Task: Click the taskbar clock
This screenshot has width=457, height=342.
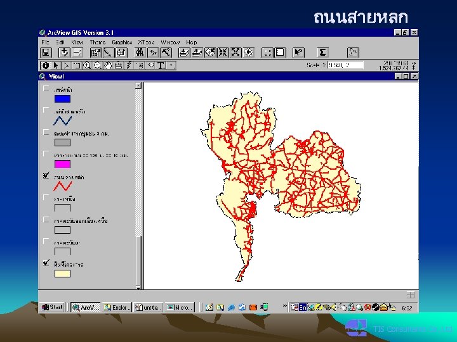Action: pyautogui.click(x=407, y=308)
